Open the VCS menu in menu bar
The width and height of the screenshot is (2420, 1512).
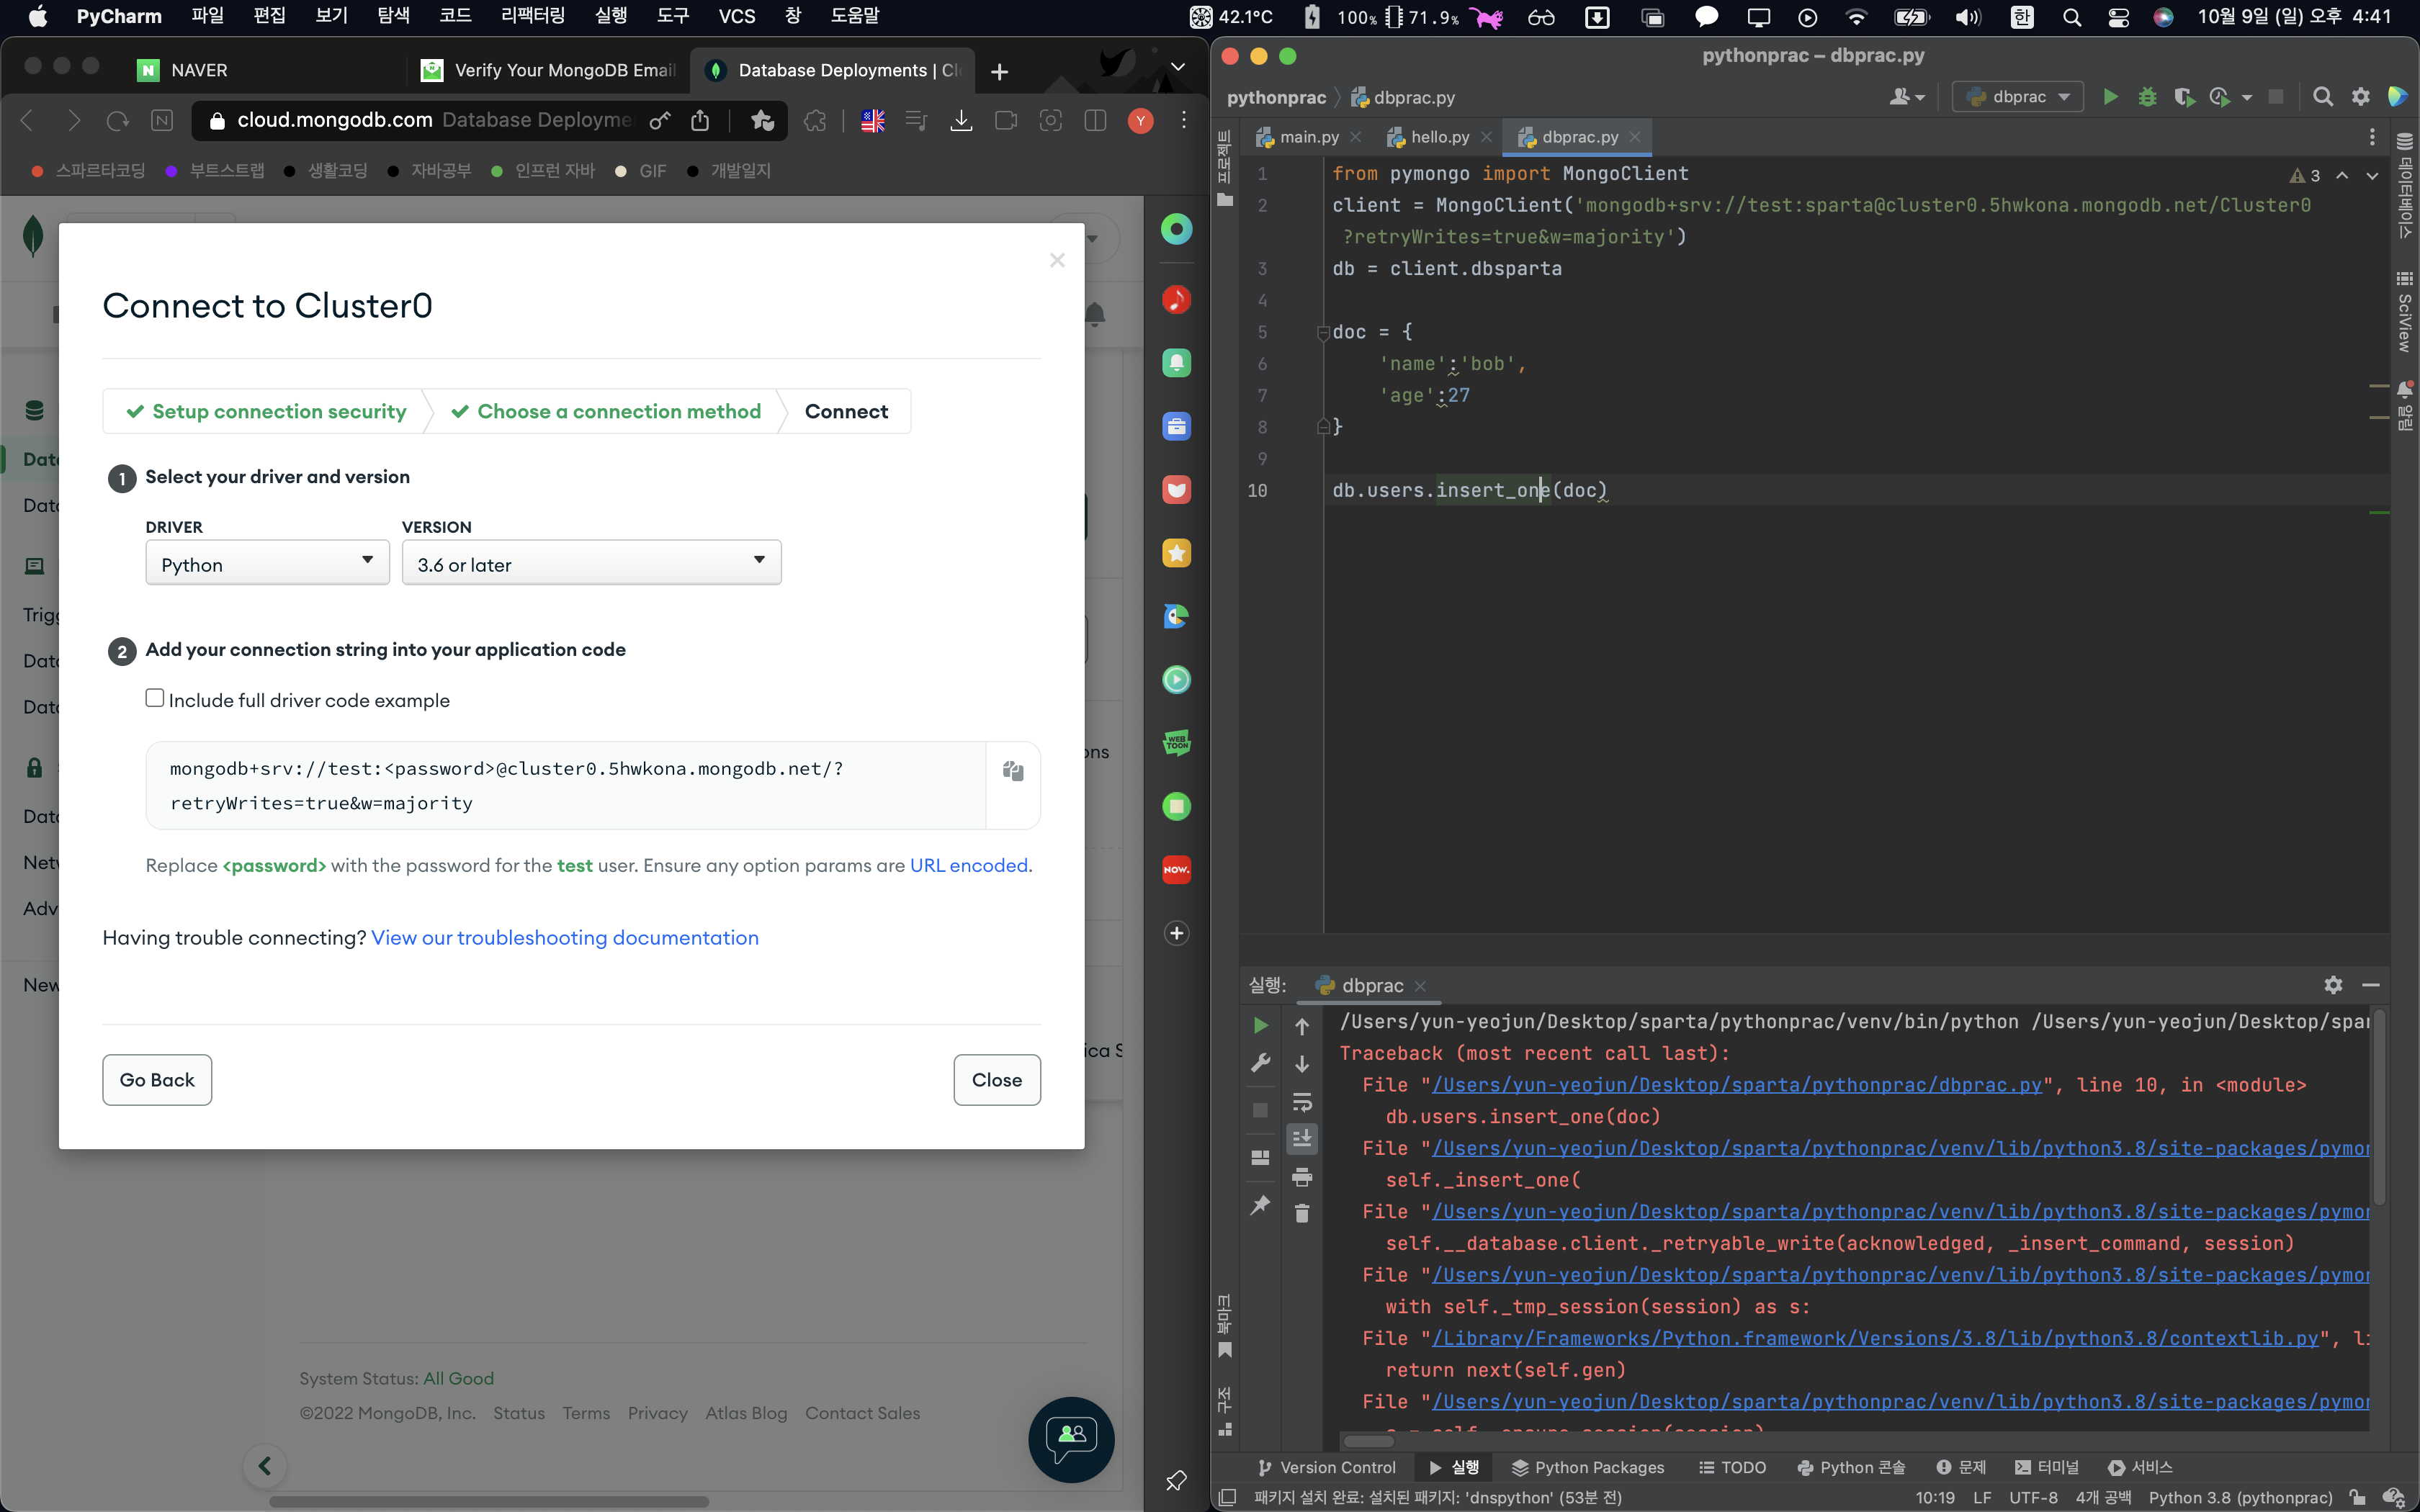737,17
